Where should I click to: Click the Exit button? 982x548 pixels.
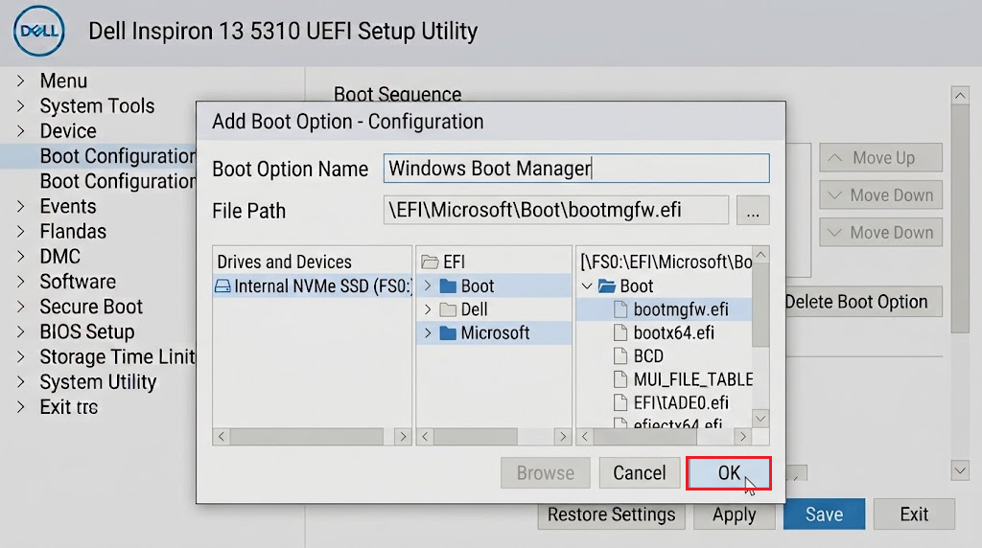pos(914,514)
